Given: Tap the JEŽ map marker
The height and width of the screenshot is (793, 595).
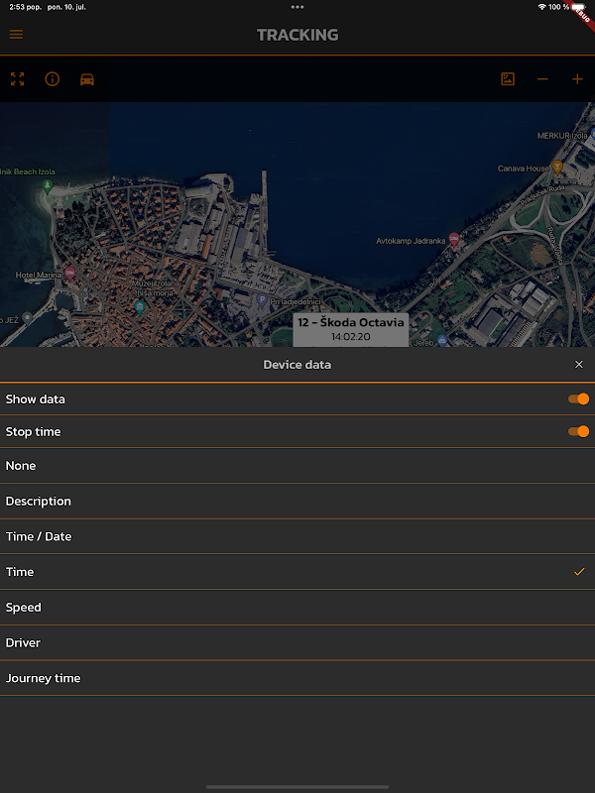Looking at the screenshot, I should click(x=28, y=317).
